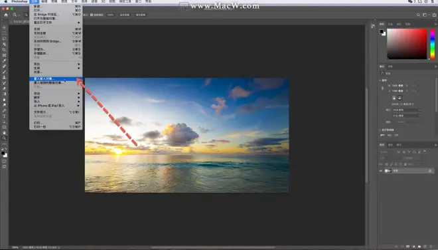This screenshot has width=438, height=250.
Task: Open the Window menu in menu bar
Action: (x=138, y=1)
